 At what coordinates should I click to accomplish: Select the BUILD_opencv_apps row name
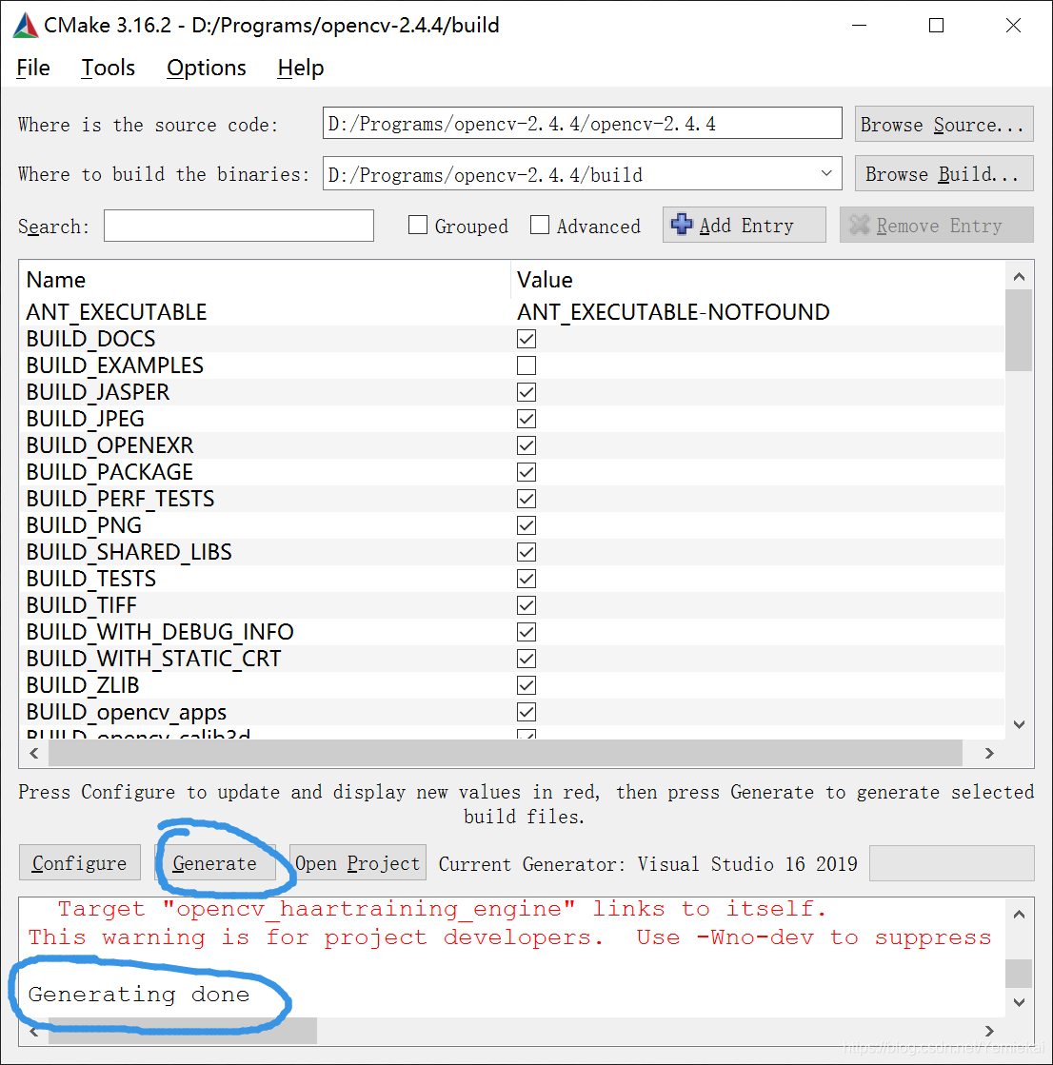(127, 712)
